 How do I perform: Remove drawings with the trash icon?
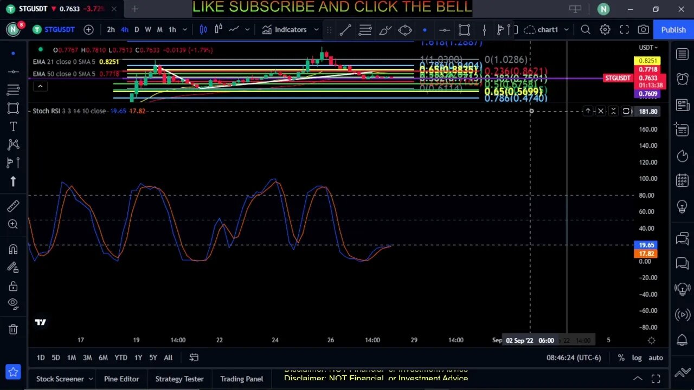click(13, 329)
